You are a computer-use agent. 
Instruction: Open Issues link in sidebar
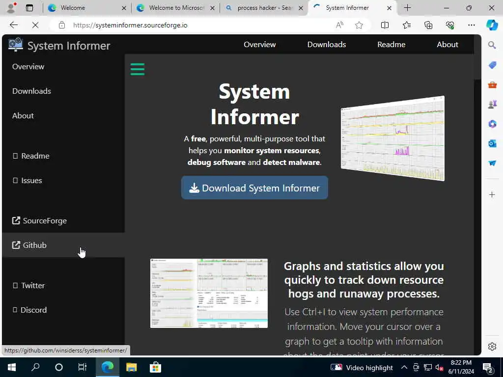pyautogui.click(x=28, y=181)
